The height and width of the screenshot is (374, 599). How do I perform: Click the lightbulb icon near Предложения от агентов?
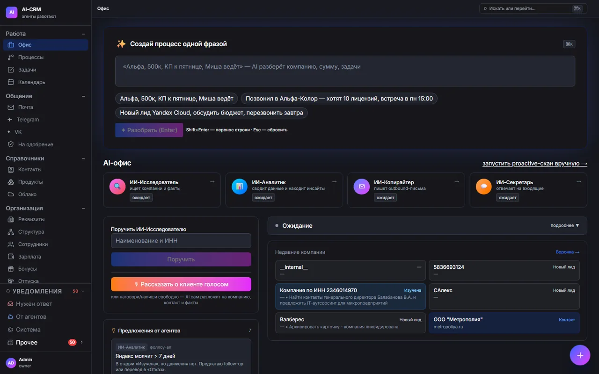click(x=113, y=331)
